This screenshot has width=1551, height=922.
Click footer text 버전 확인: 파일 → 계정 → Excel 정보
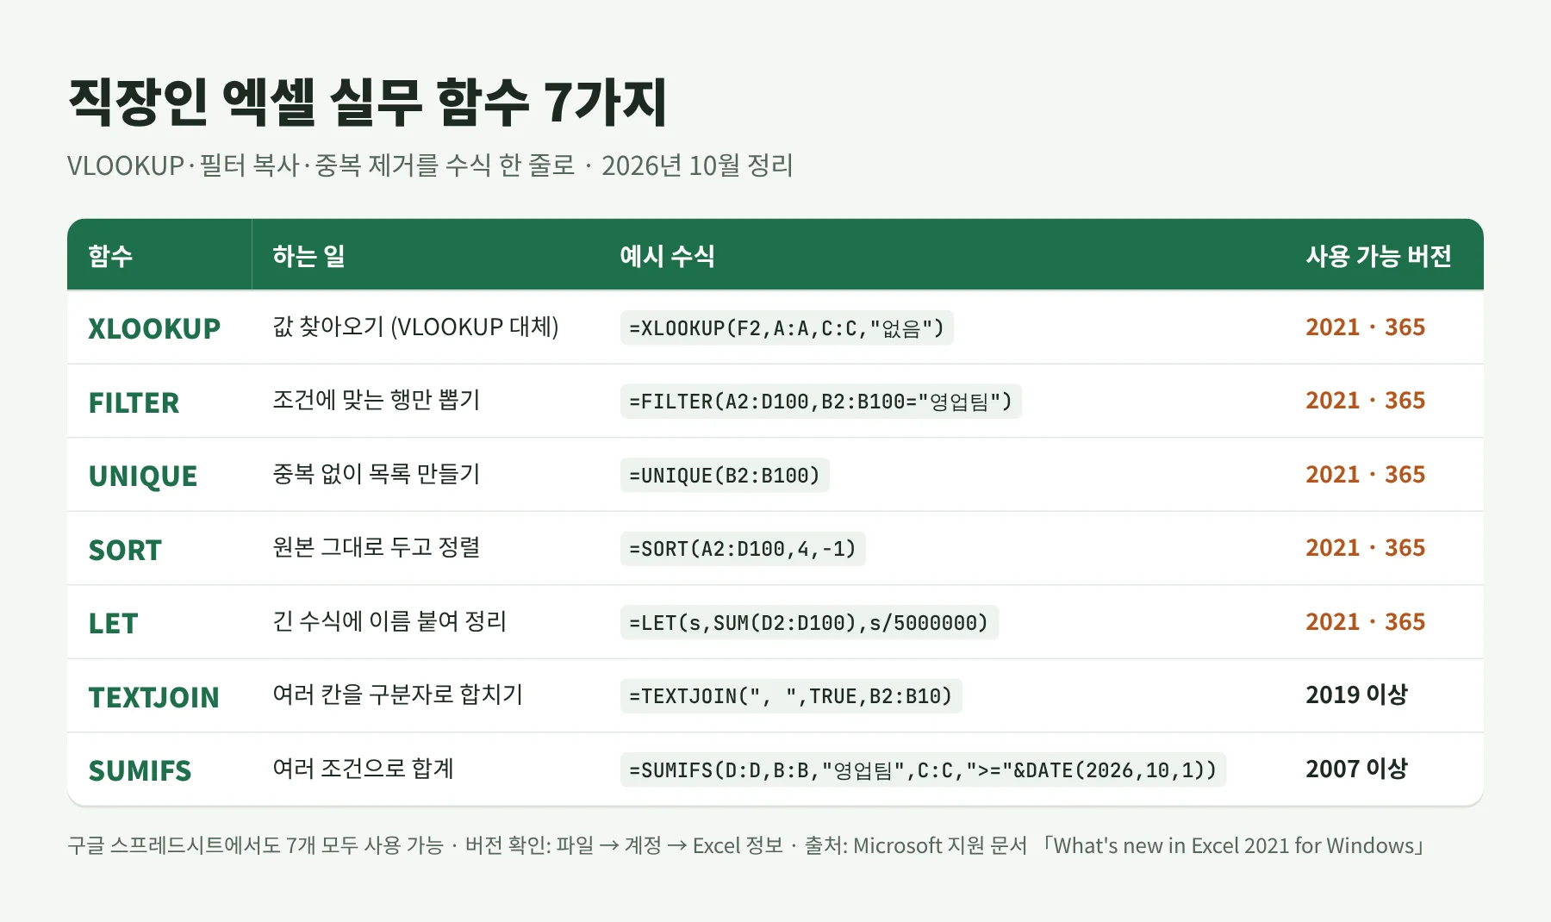click(x=624, y=845)
